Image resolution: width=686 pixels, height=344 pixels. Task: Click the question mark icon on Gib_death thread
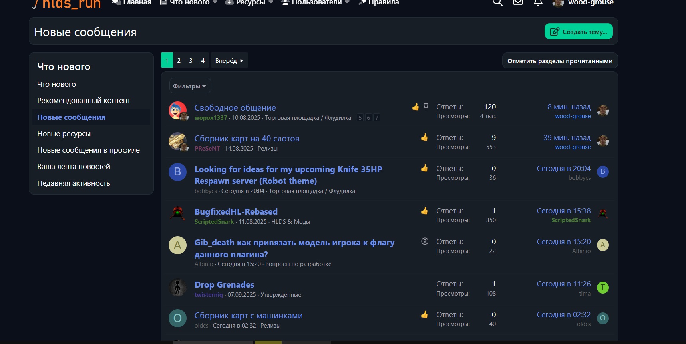point(425,241)
